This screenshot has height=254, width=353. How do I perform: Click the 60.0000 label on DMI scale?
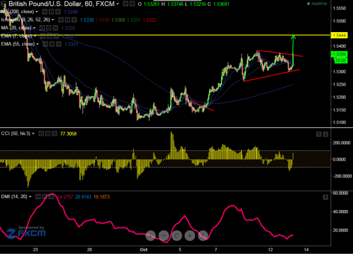coord(340,193)
